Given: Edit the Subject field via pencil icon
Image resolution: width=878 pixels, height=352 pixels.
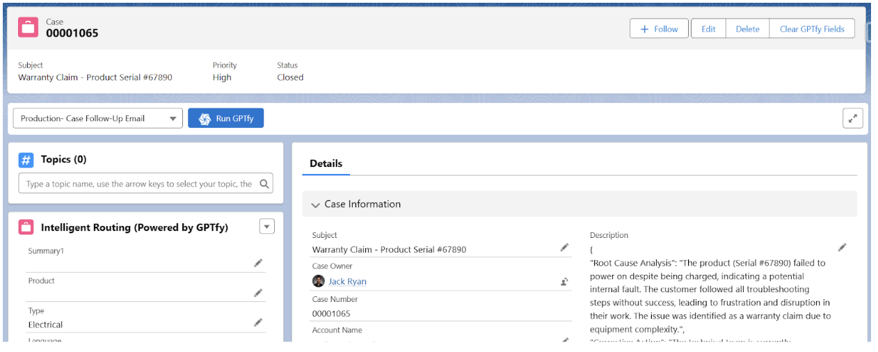Looking at the screenshot, I should point(564,248).
